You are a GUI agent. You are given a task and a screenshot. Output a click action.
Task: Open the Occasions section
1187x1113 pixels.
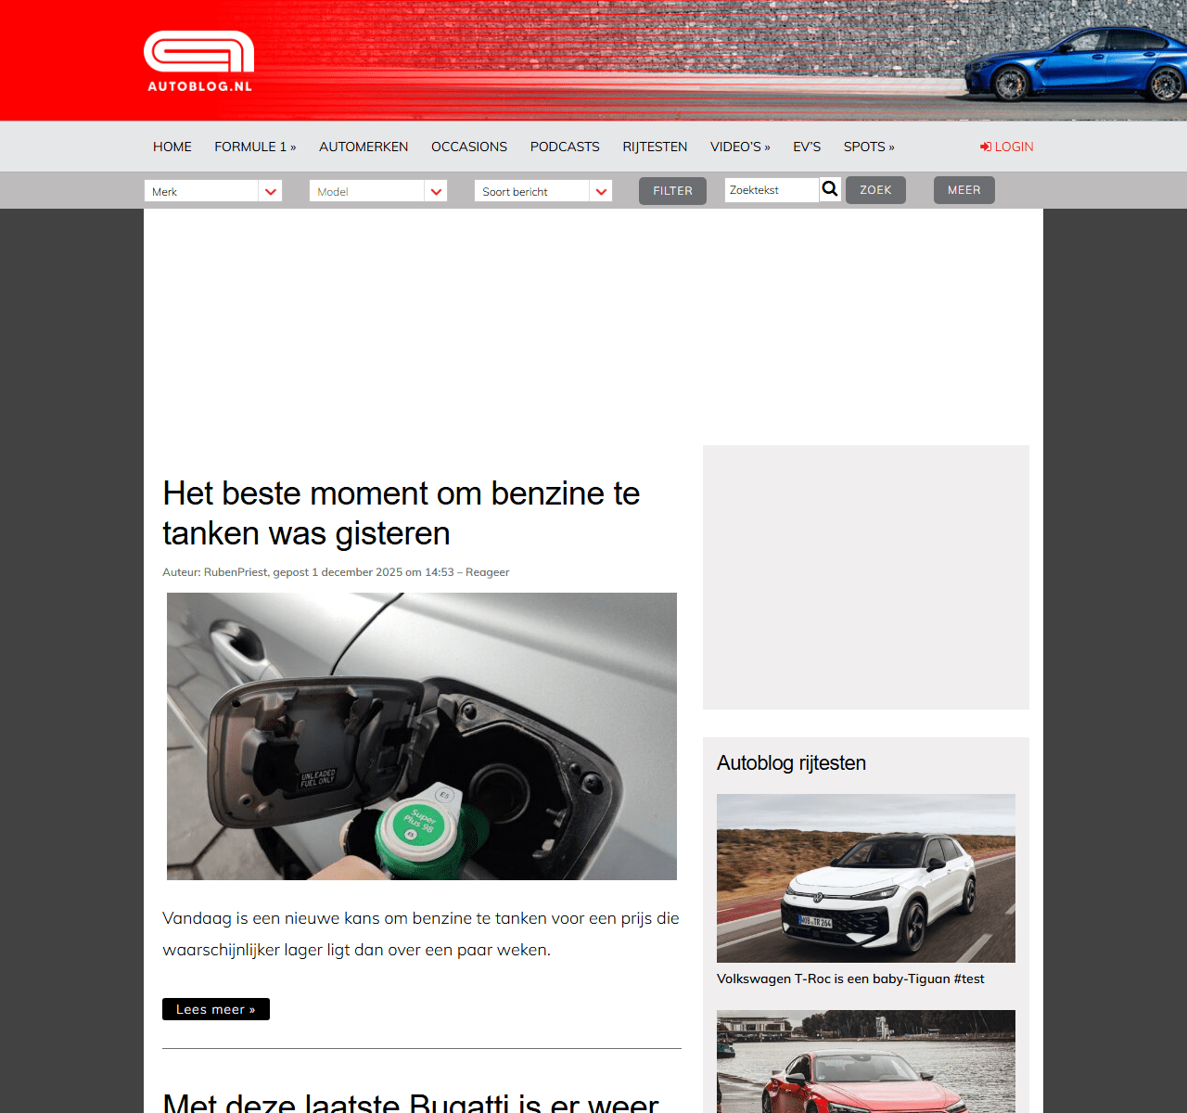(x=469, y=147)
